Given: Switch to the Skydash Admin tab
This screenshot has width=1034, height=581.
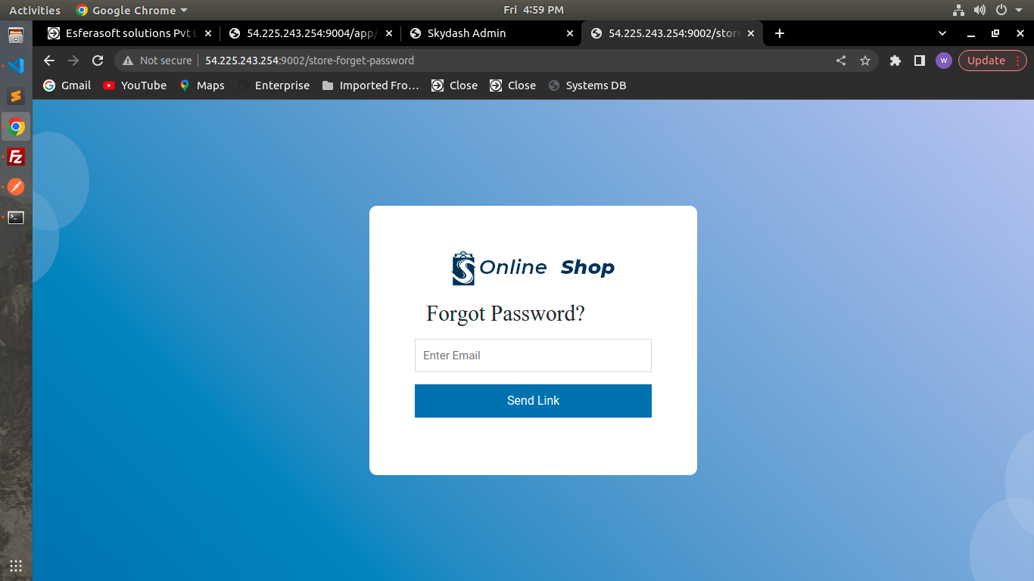Looking at the screenshot, I should pos(466,33).
